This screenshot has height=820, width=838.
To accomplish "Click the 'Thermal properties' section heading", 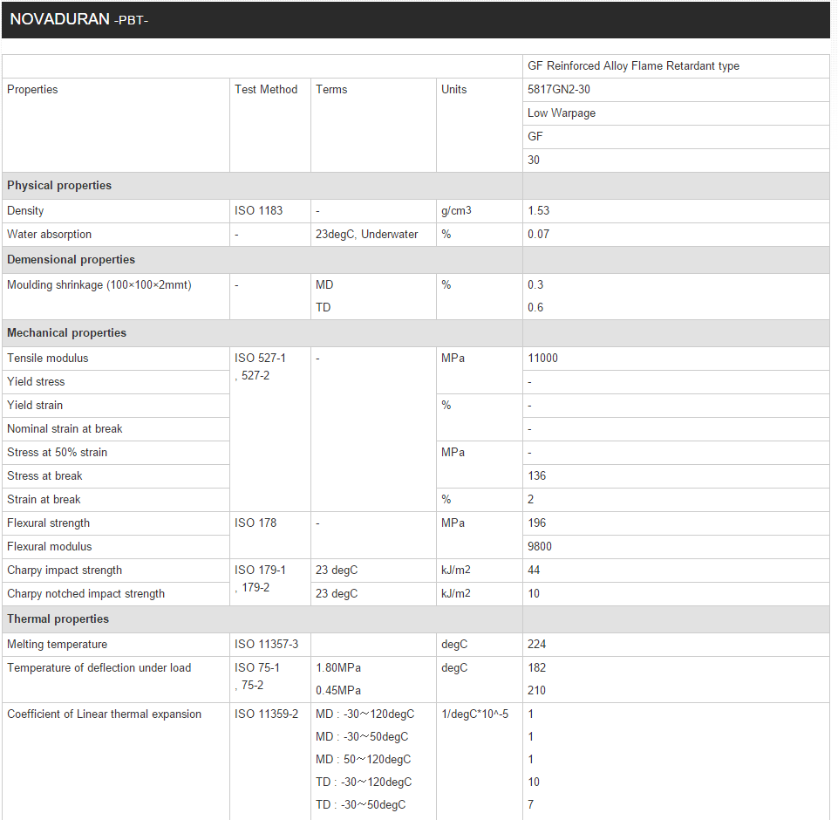I will coord(58,618).
